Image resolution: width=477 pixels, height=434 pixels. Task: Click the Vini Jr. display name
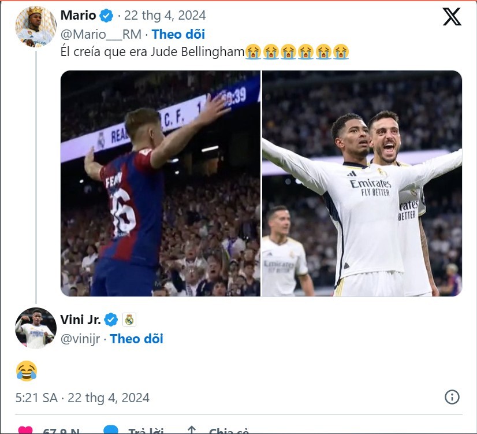[x=81, y=320]
